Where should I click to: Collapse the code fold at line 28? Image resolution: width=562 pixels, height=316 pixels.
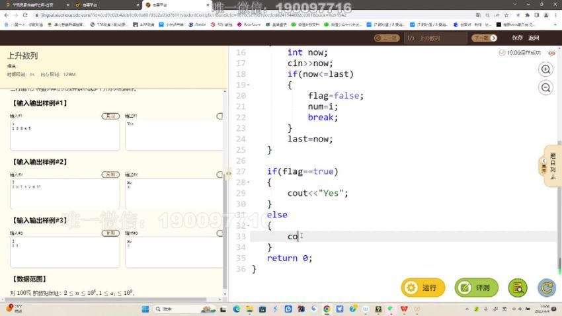[x=249, y=182]
